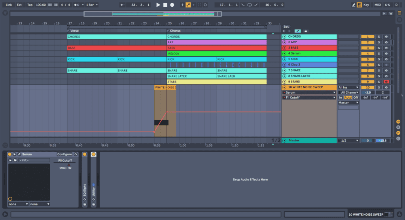Viewport: 405px width, 220px height.
Task: Open the All Ins input dropdown
Action: 348,87
